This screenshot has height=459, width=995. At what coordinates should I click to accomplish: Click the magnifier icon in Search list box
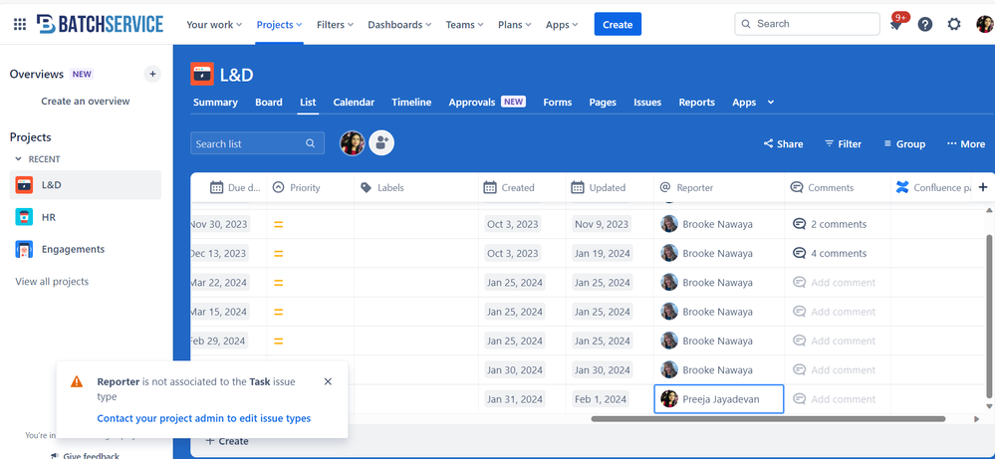[x=311, y=143]
